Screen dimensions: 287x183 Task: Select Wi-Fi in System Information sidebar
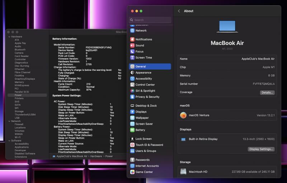[18, 137]
